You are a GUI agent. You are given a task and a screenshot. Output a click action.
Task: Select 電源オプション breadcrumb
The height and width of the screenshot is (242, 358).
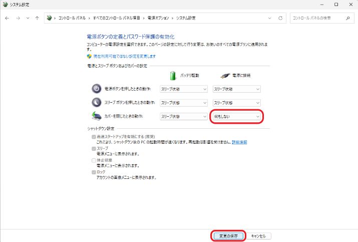(158, 18)
